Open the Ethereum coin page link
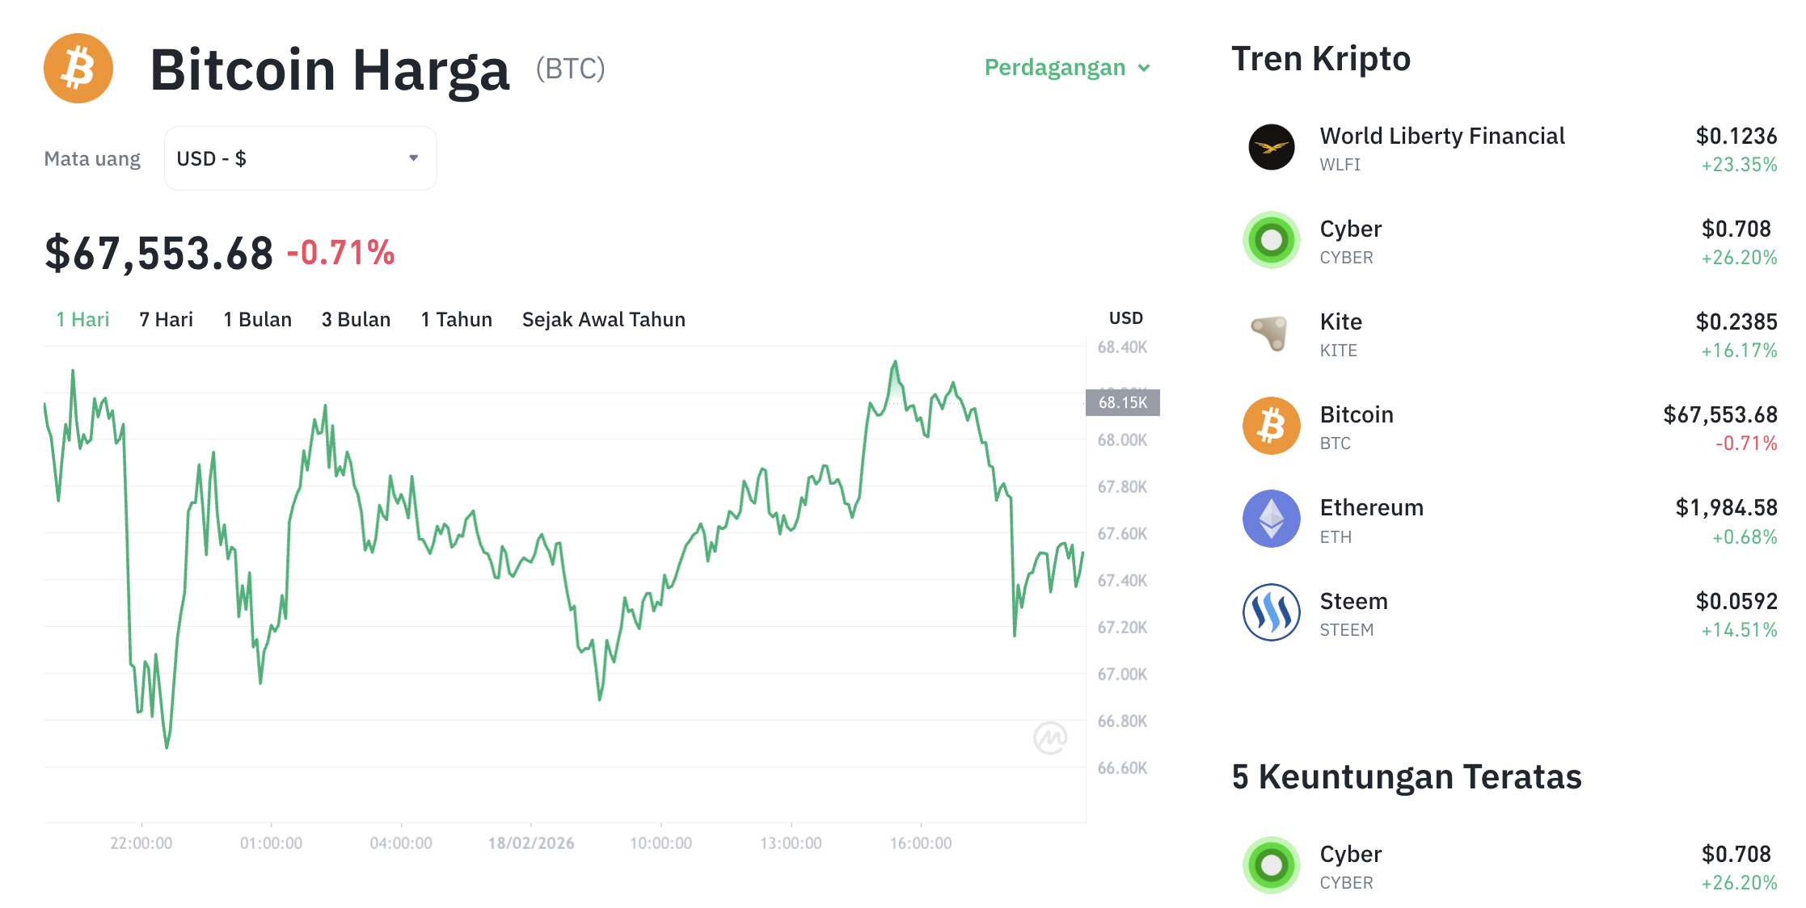Viewport: 1806px width, 908px height. [x=1372, y=507]
